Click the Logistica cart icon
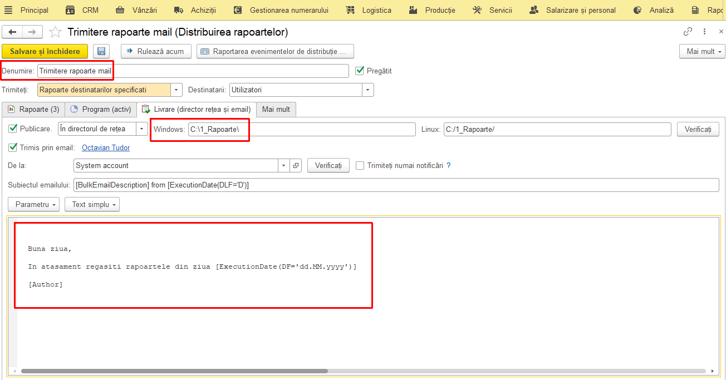This screenshot has width=726, height=380. click(350, 10)
